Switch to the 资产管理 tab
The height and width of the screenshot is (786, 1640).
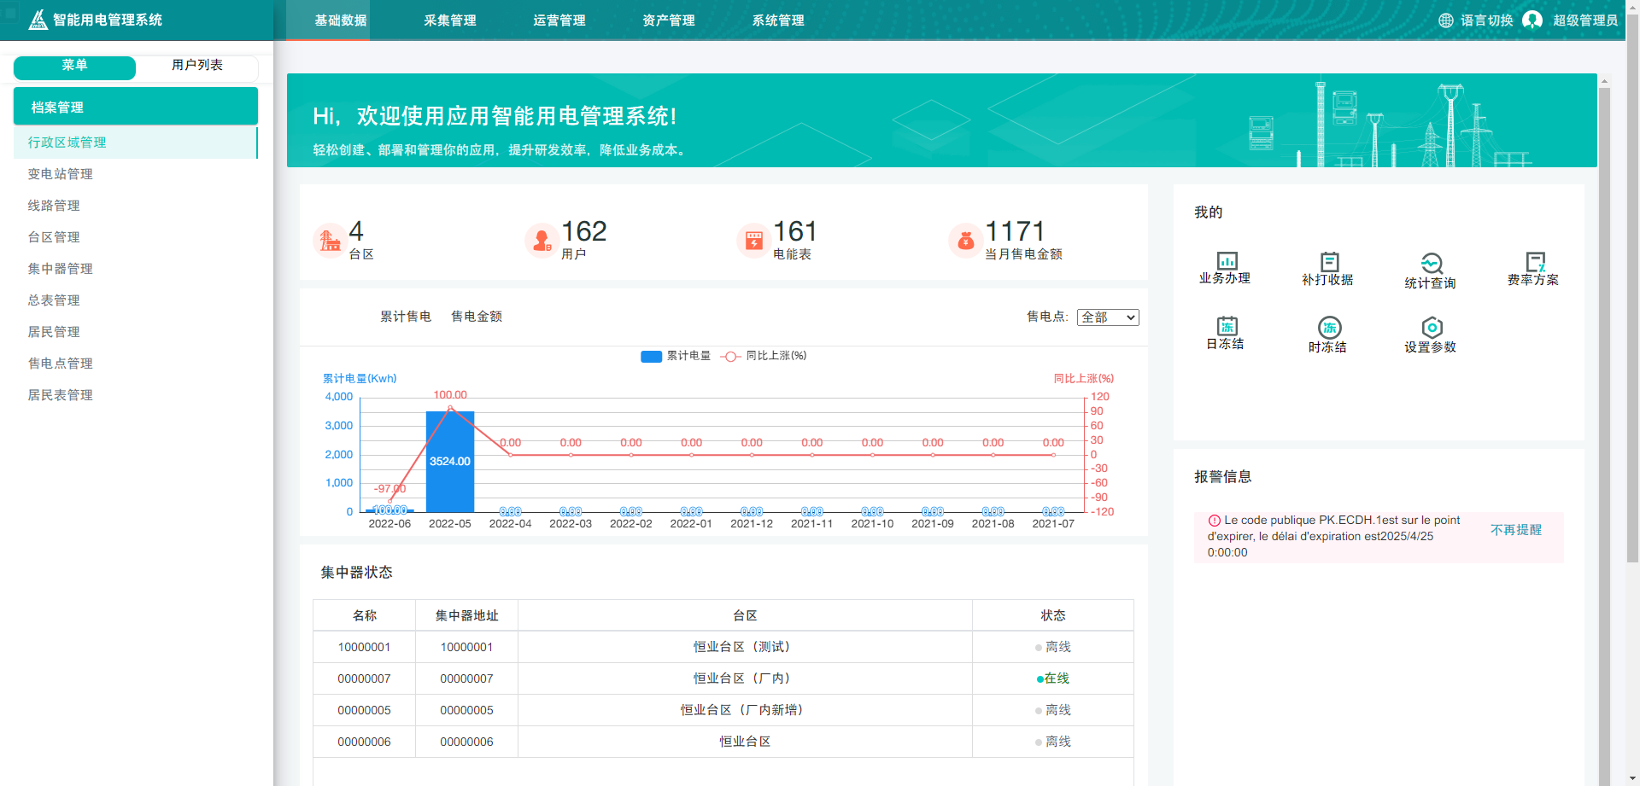click(667, 20)
